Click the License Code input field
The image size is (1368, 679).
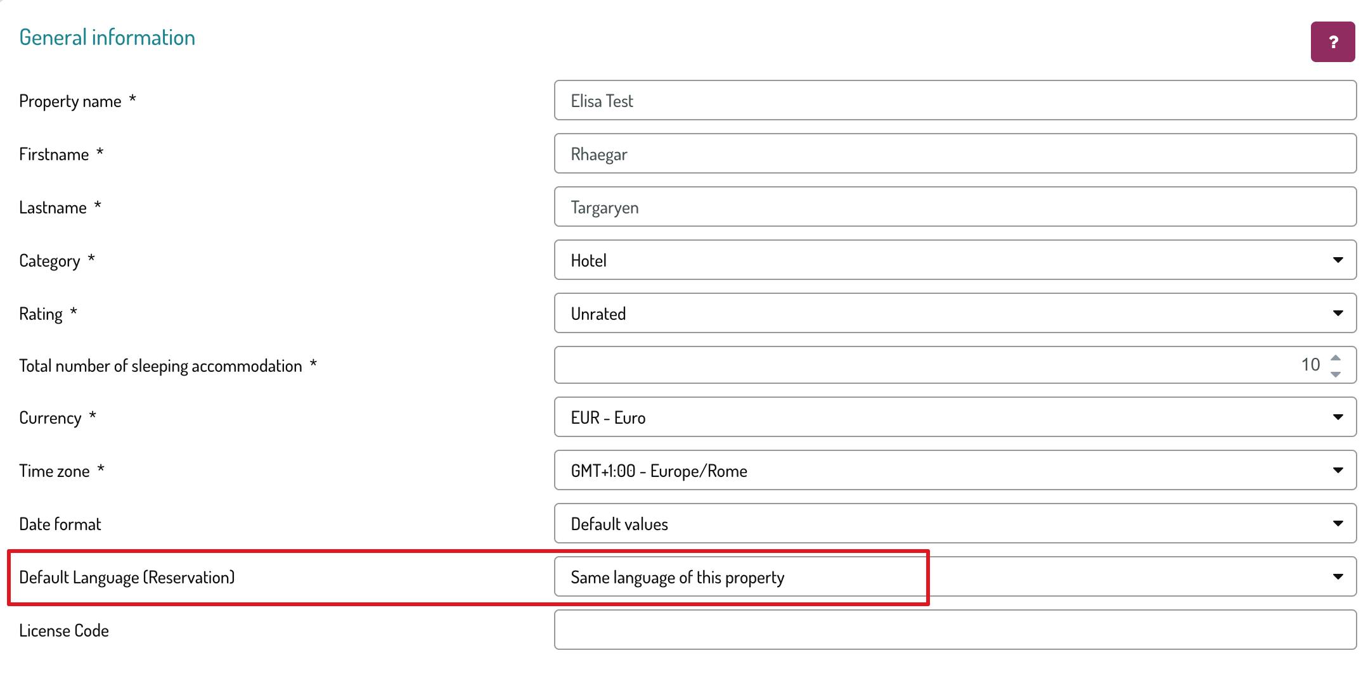(x=955, y=630)
